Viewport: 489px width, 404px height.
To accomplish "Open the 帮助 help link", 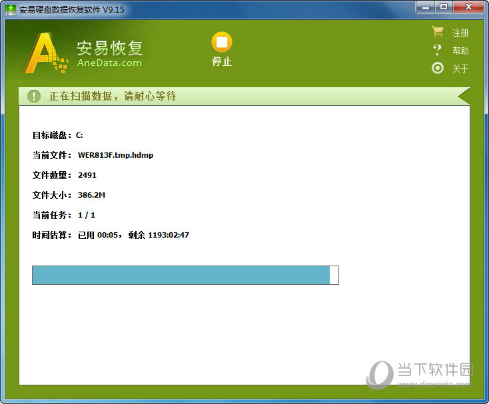I will [460, 51].
